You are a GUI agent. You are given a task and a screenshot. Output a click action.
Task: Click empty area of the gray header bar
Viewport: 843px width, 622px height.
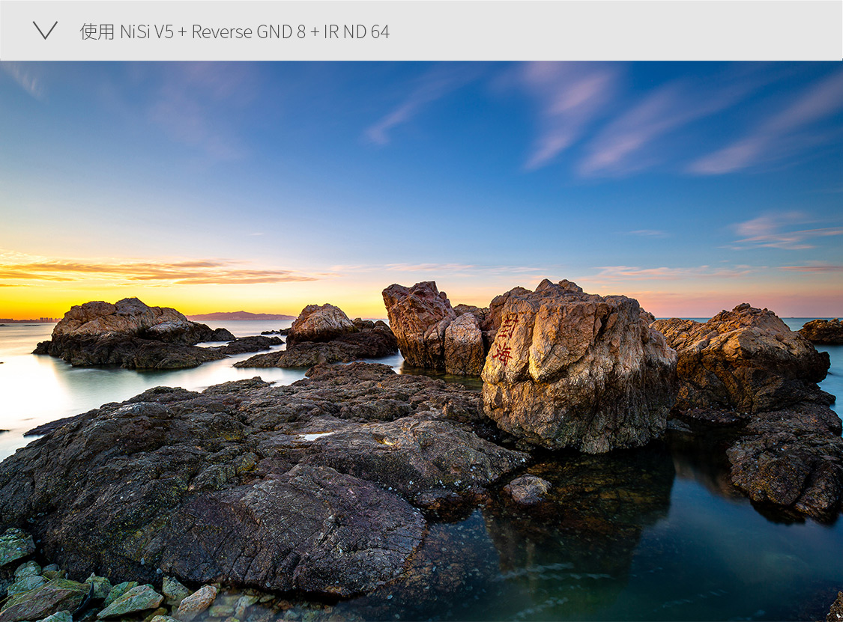tap(614, 31)
